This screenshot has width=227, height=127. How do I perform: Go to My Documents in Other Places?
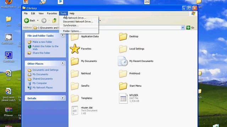coord(40,74)
